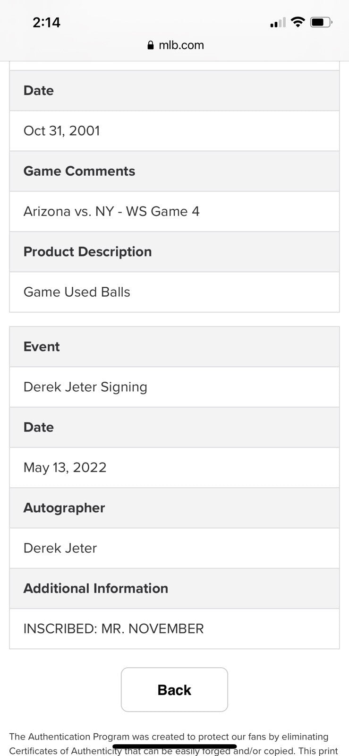
Task: Tap the Product Description header
Action: [87, 251]
